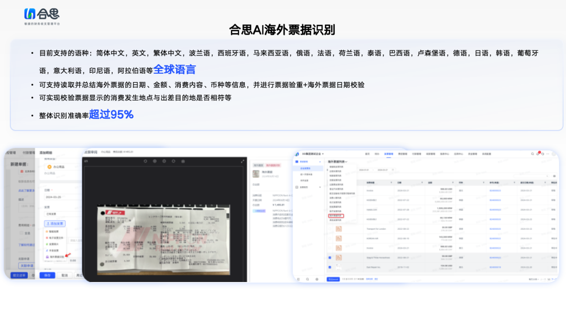Click the date range filter above the table

(x=376, y=170)
